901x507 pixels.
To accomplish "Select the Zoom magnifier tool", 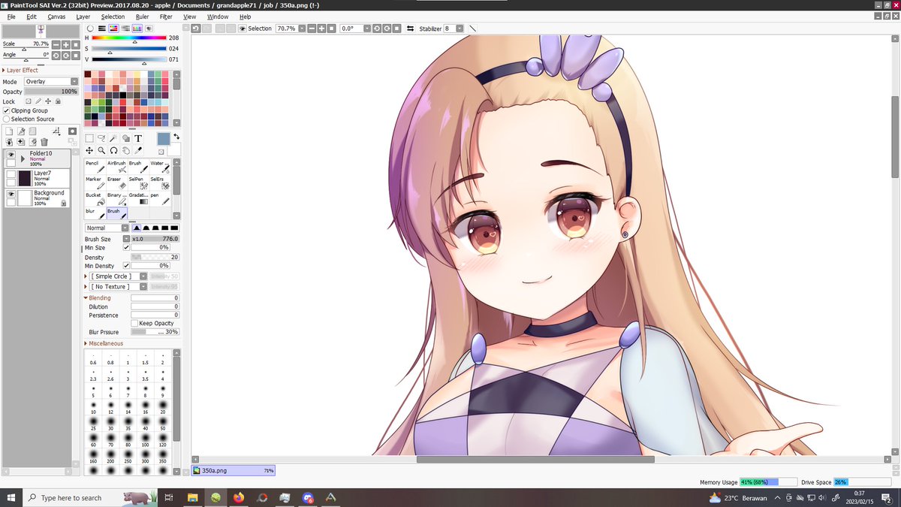I will click(x=101, y=150).
